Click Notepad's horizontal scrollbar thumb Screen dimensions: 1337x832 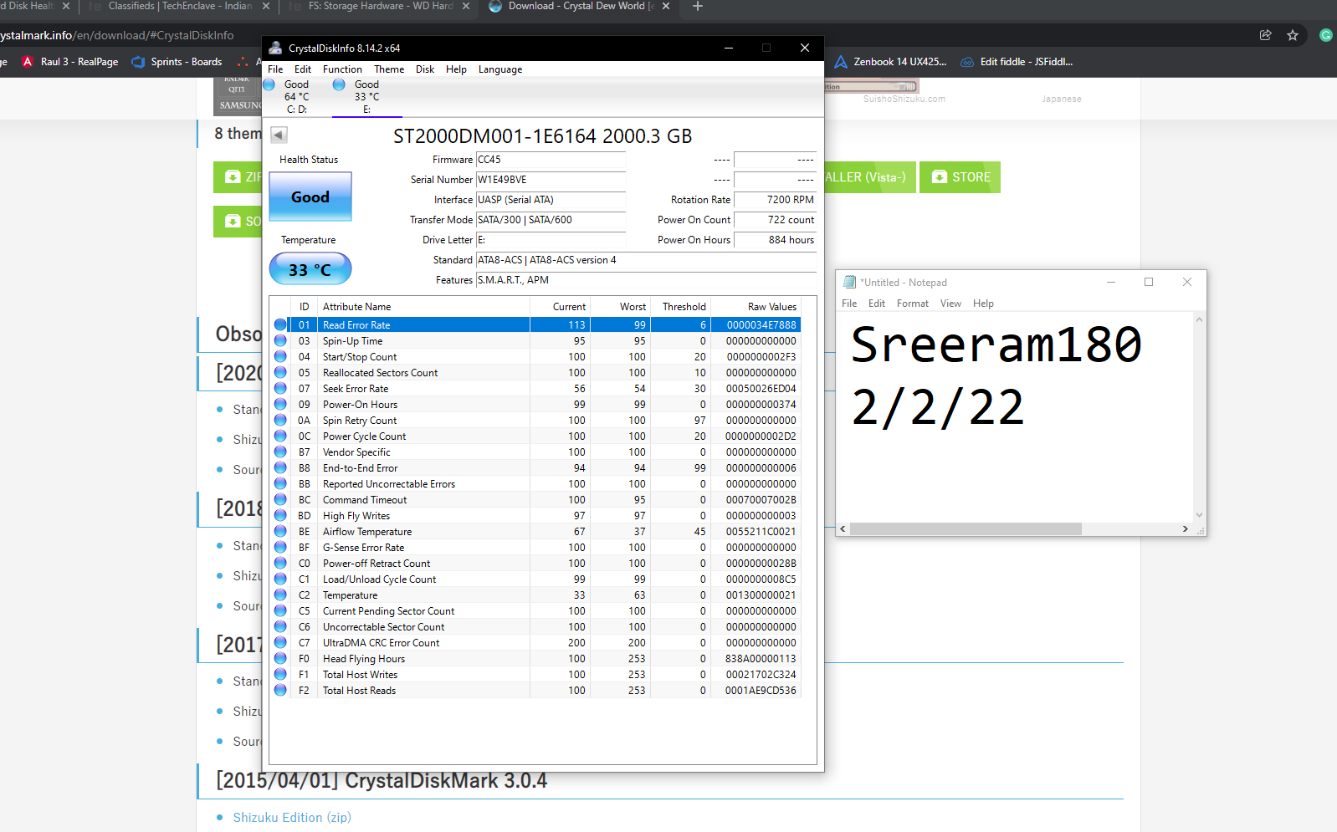pos(966,528)
